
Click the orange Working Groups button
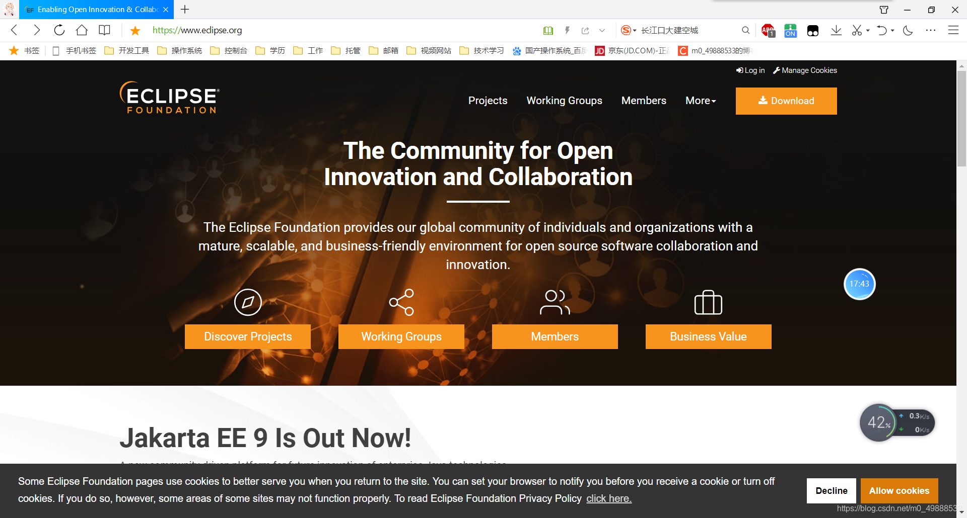401,336
